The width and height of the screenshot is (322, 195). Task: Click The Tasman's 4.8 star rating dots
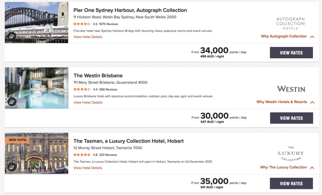click(82, 154)
